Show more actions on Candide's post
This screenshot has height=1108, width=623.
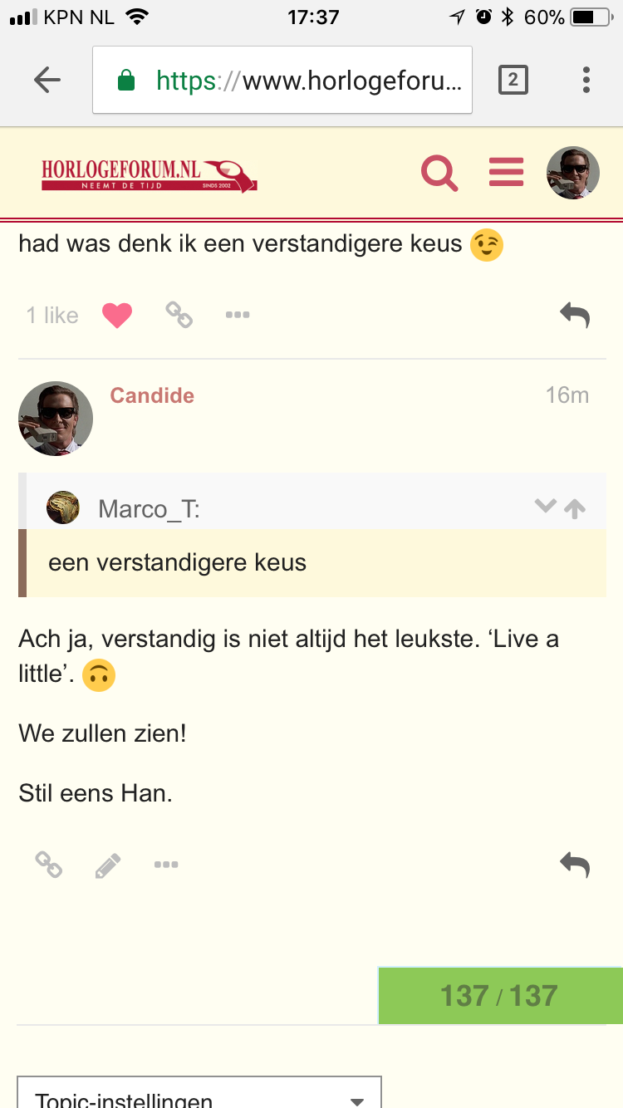tap(166, 865)
